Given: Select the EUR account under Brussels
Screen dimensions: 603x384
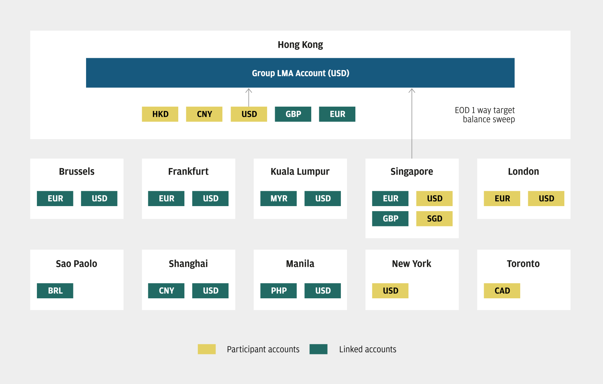Looking at the screenshot, I should pos(55,199).
